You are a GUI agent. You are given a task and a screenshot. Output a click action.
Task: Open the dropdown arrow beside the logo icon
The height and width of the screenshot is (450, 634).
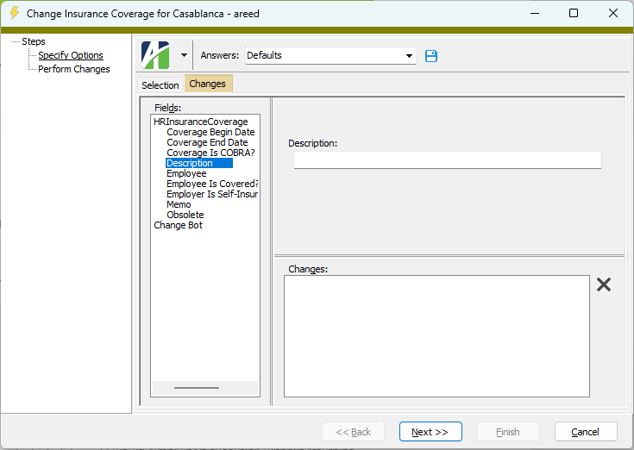tap(184, 55)
